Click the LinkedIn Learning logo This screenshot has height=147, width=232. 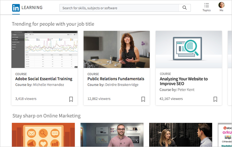point(27,8)
